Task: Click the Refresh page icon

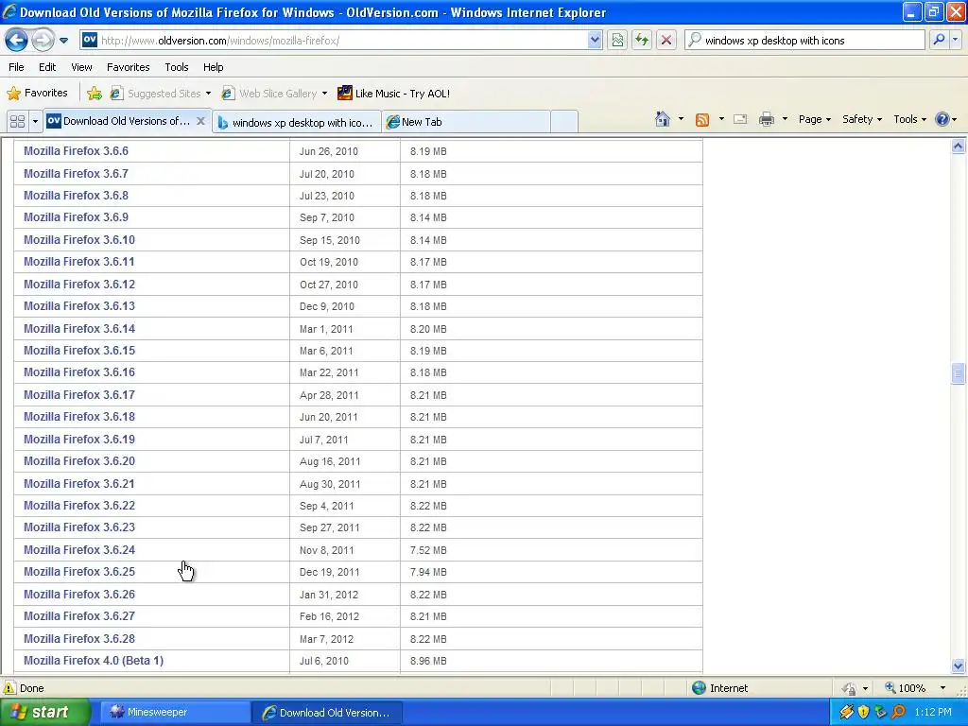Action: pyautogui.click(x=642, y=40)
